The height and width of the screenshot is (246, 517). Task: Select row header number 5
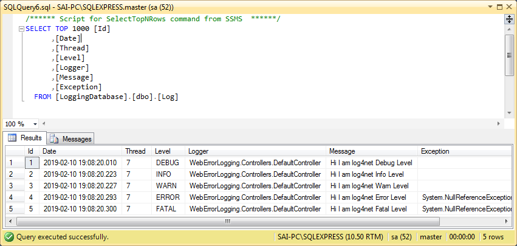[x=15, y=209]
